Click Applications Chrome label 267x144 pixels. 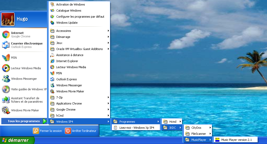(x=69, y=103)
